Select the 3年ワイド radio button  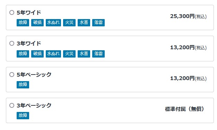click(12, 43)
